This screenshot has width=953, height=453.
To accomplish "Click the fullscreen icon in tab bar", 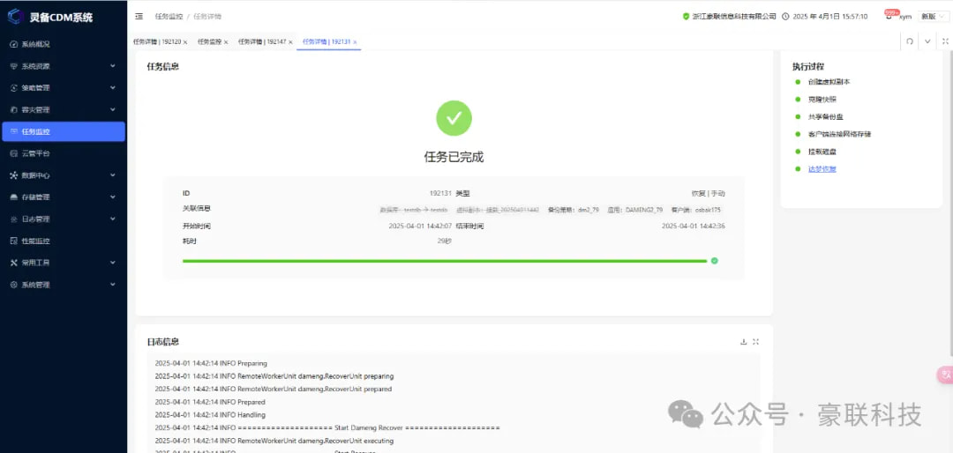I will [944, 41].
